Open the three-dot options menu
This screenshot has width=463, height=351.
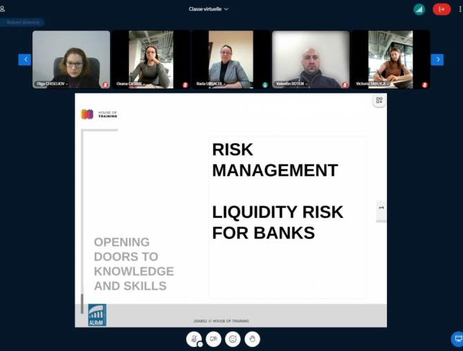click(x=460, y=9)
